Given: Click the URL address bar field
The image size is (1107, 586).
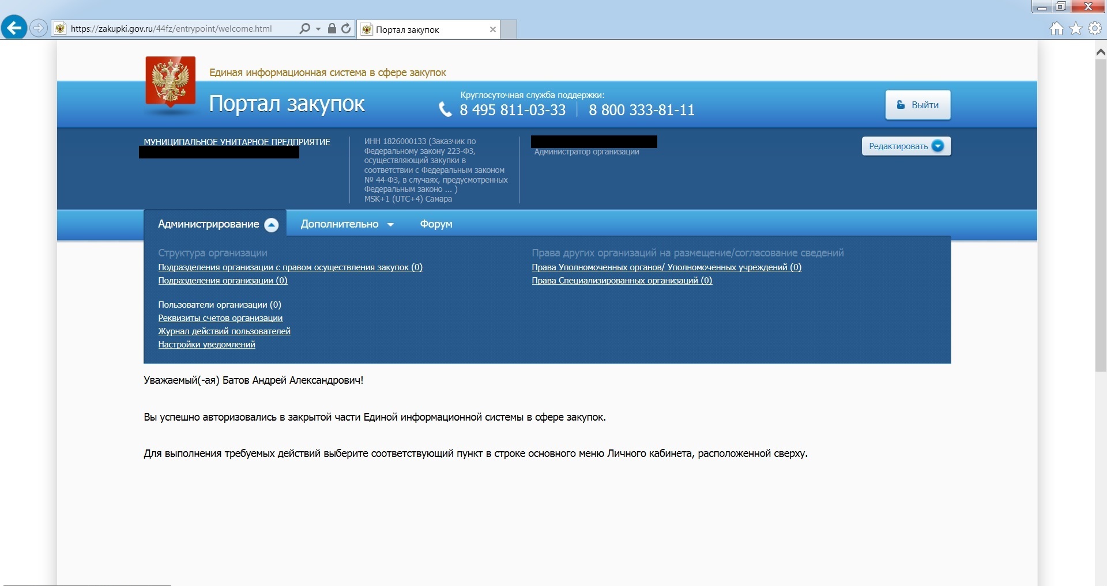Looking at the screenshot, I should click(179, 29).
